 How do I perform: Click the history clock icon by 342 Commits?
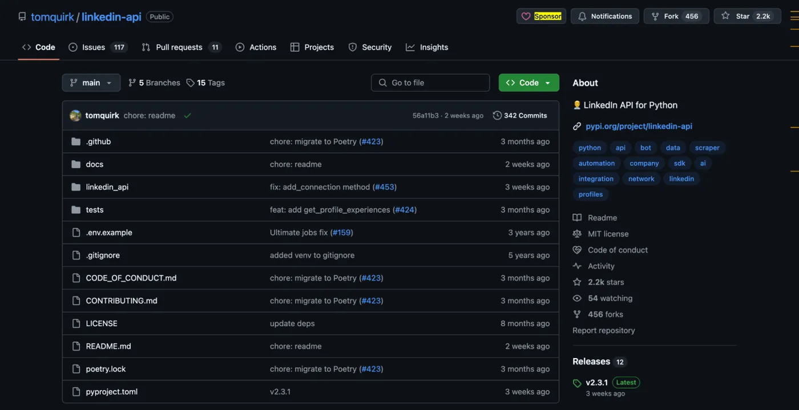pos(497,116)
